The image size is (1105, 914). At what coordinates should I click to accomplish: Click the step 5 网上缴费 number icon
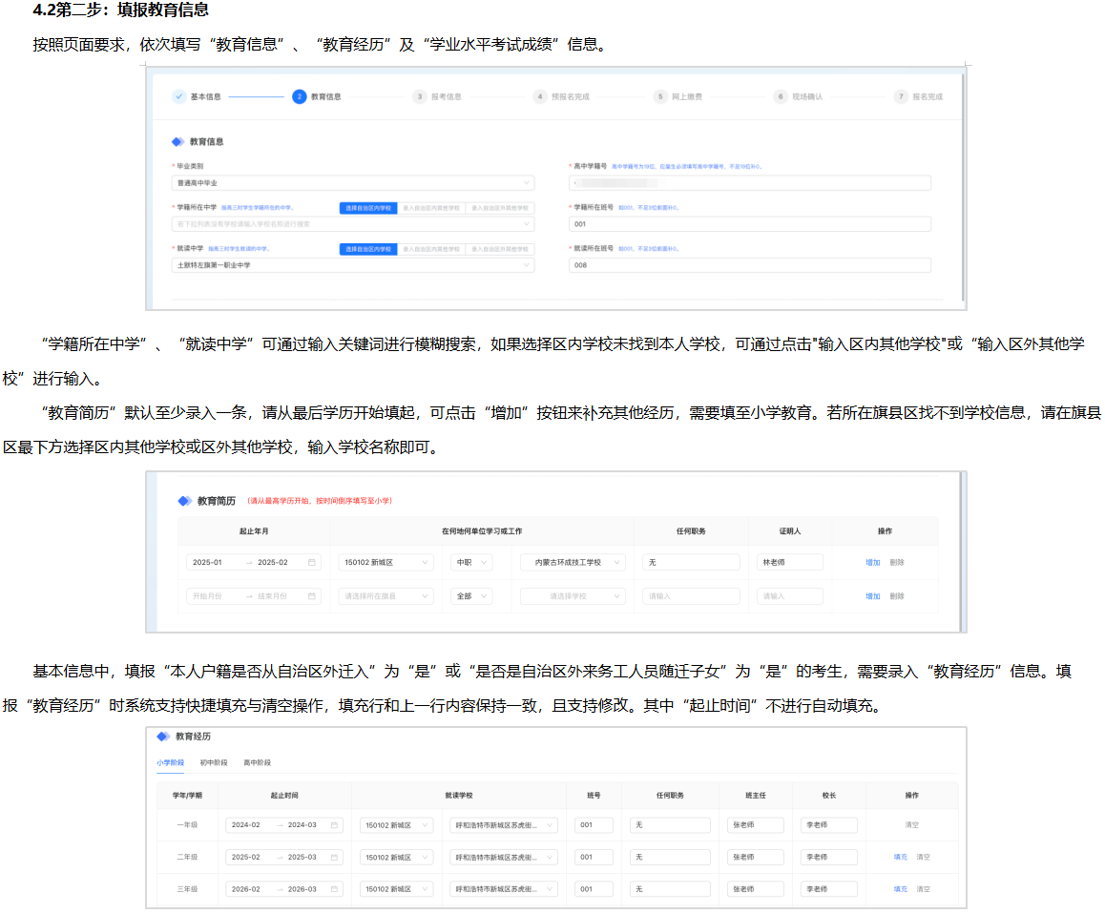point(660,96)
